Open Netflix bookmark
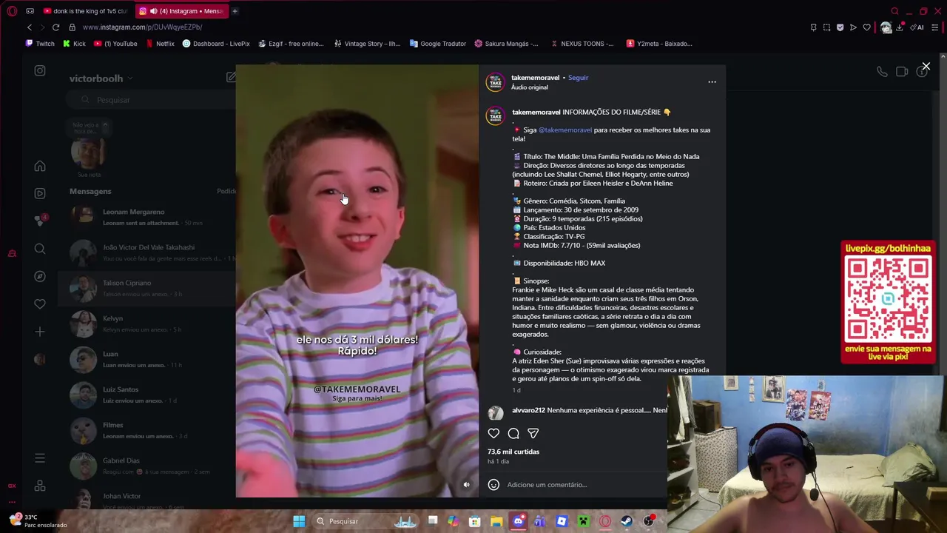This screenshot has width=947, height=533. click(x=160, y=44)
